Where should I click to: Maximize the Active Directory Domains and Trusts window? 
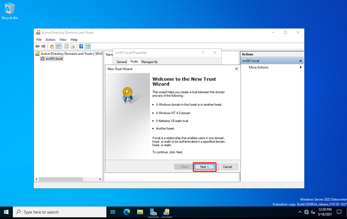coord(286,32)
